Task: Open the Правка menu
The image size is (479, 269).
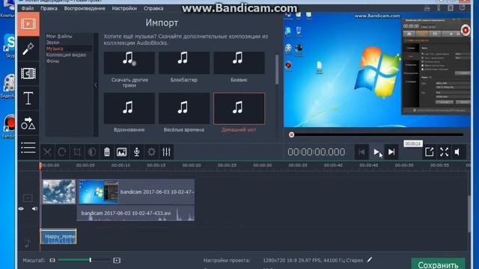Action: (49, 8)
